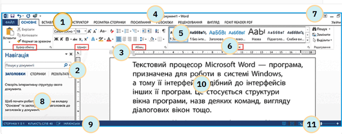Click Замінити replace button
The image size is (342, 134).
[x=321, y=34]
